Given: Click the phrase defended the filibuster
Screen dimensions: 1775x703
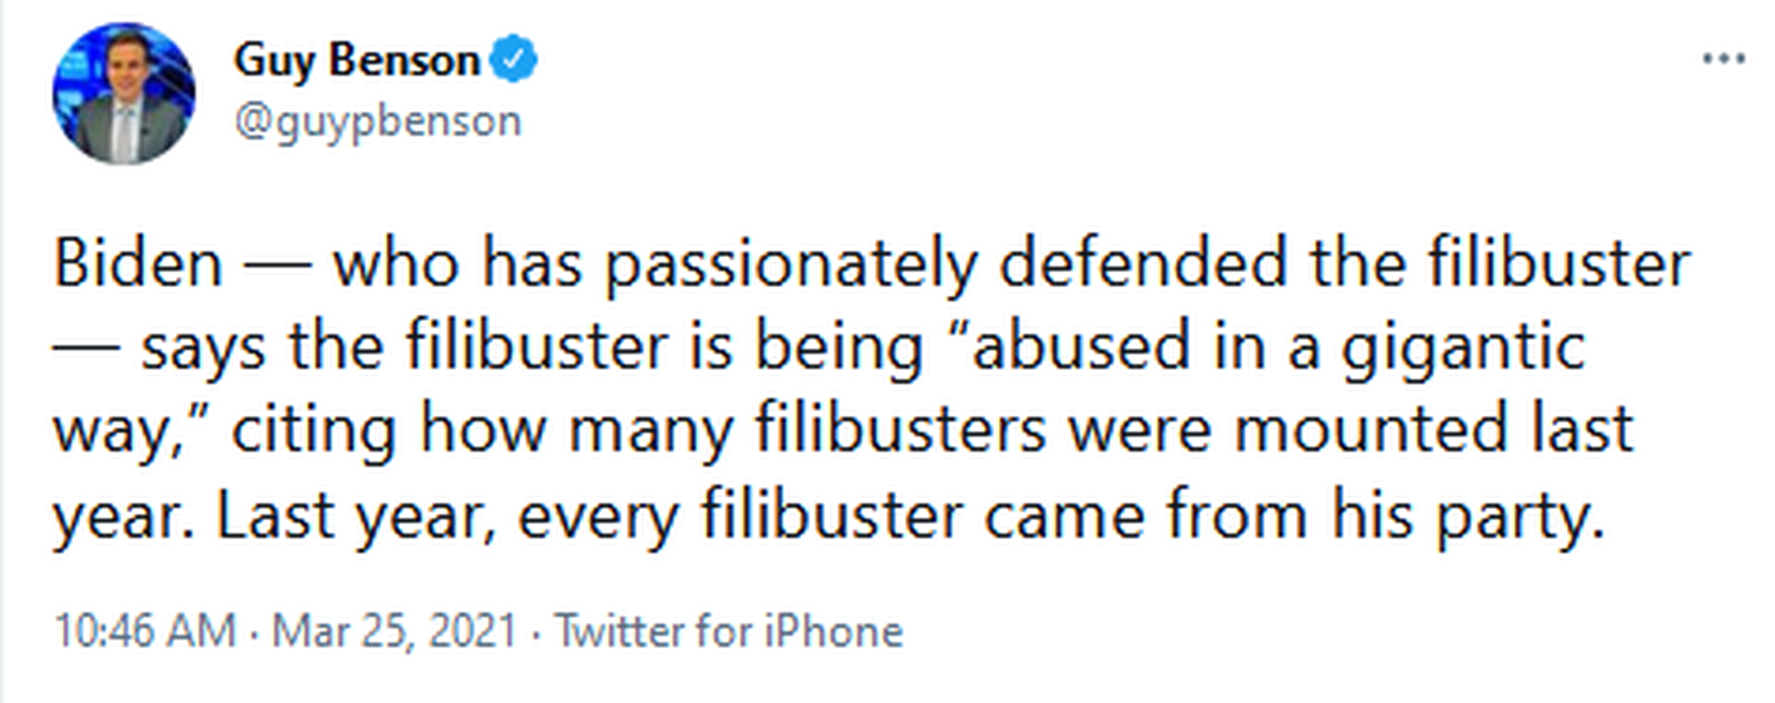Looking at the screenshot, I should (x=1344, y=264).
